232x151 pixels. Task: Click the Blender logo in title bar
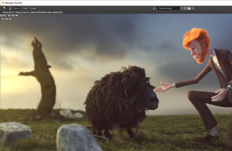pyautogui.click(x=3, y=3)
